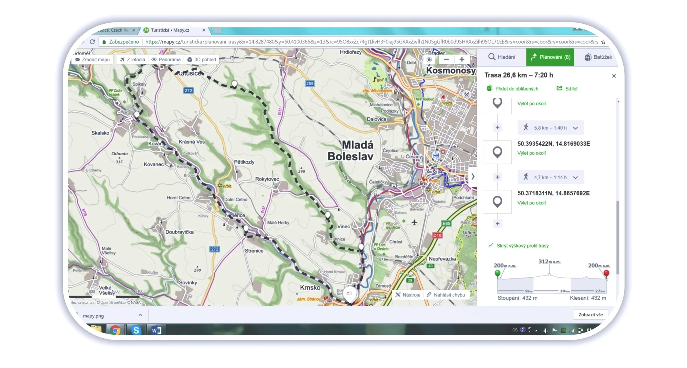Screen dimensions: 687x368
Task: Click the geolocation target icon on map
Action: click(x=429, y=60)
